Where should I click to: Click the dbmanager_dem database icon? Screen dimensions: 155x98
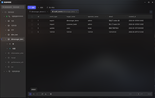pyautogui.click(x=9, y=39)
